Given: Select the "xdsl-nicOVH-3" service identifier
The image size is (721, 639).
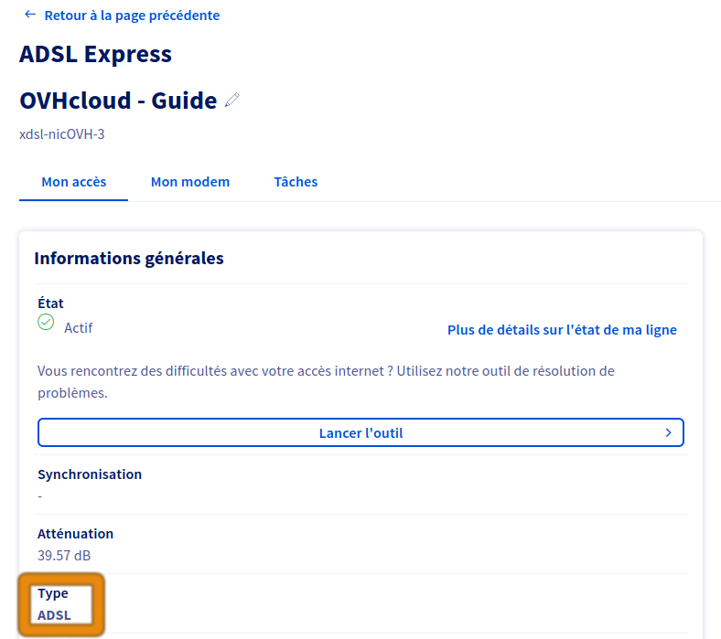Looking at the screenshot, I should coord(62,134).
